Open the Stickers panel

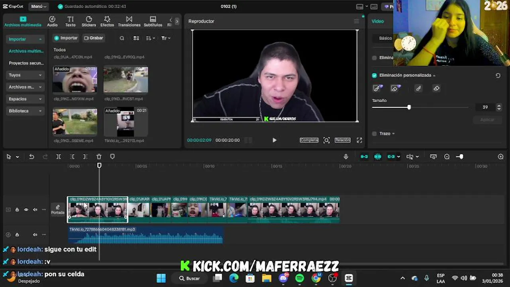(x=89, y=22)
